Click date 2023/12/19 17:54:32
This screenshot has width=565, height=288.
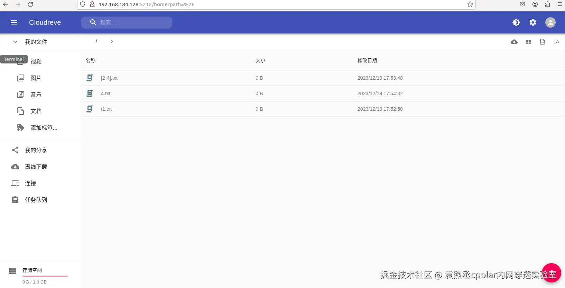point(380,93)
